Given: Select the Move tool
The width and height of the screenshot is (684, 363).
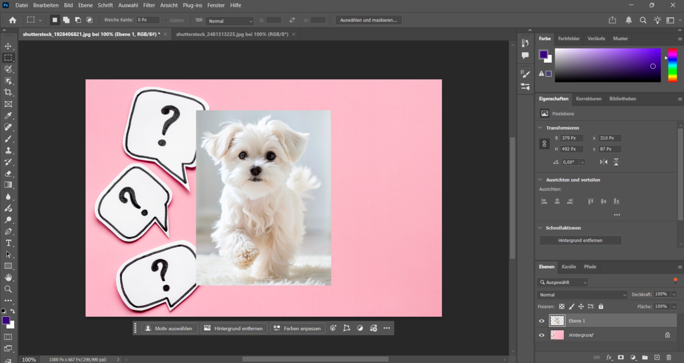Looking at the screenshot, I should pos(8,46).
